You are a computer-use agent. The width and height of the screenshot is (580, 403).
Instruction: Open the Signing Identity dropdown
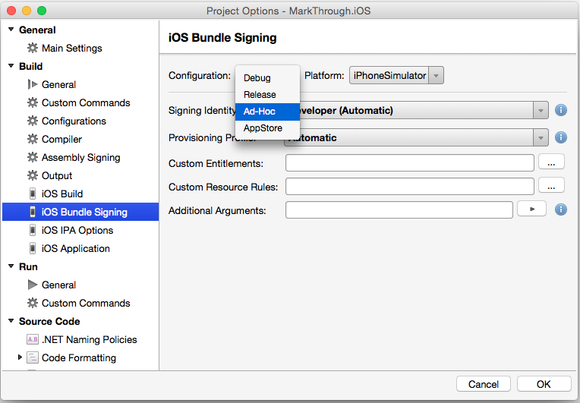click(x=541, y=110)
